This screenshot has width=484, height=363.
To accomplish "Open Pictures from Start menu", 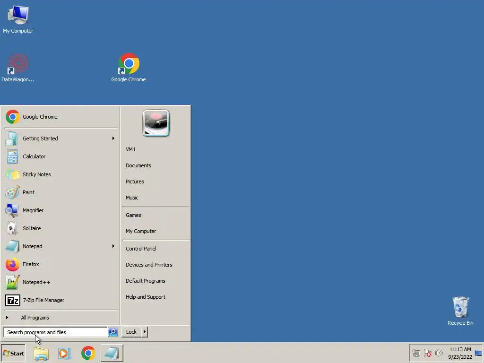I will 156,181.
